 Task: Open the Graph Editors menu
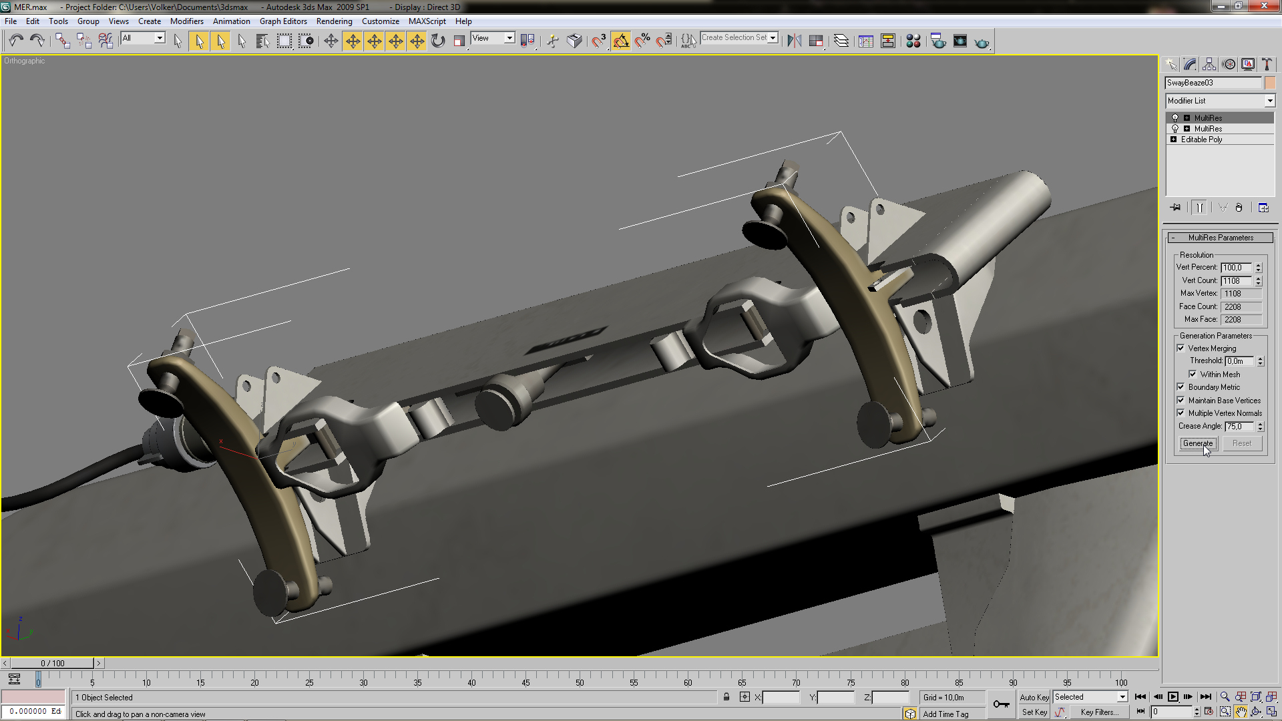tap(283, 21)
